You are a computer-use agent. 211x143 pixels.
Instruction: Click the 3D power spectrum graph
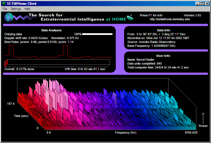coord(107,104)
